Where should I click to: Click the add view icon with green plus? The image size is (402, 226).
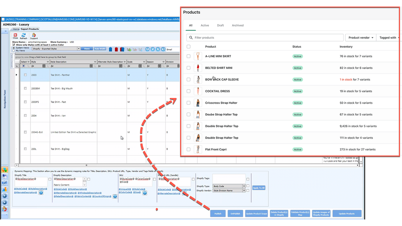[x=129, y=49]
